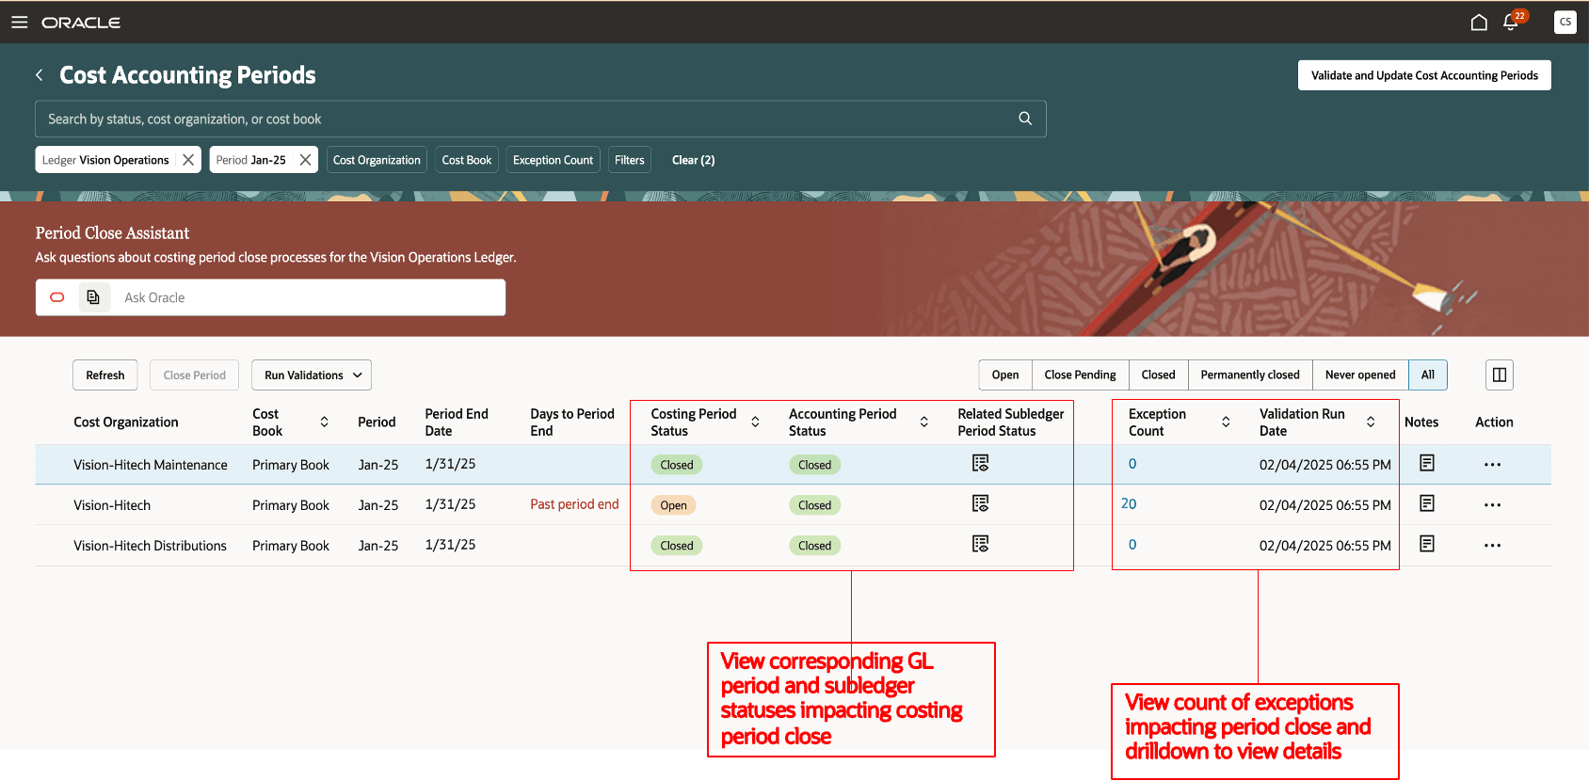The image size is (1589, 781).
Task: Remove the Ledger Vision Operations filter chip
Action: click(x=188, y=160)
